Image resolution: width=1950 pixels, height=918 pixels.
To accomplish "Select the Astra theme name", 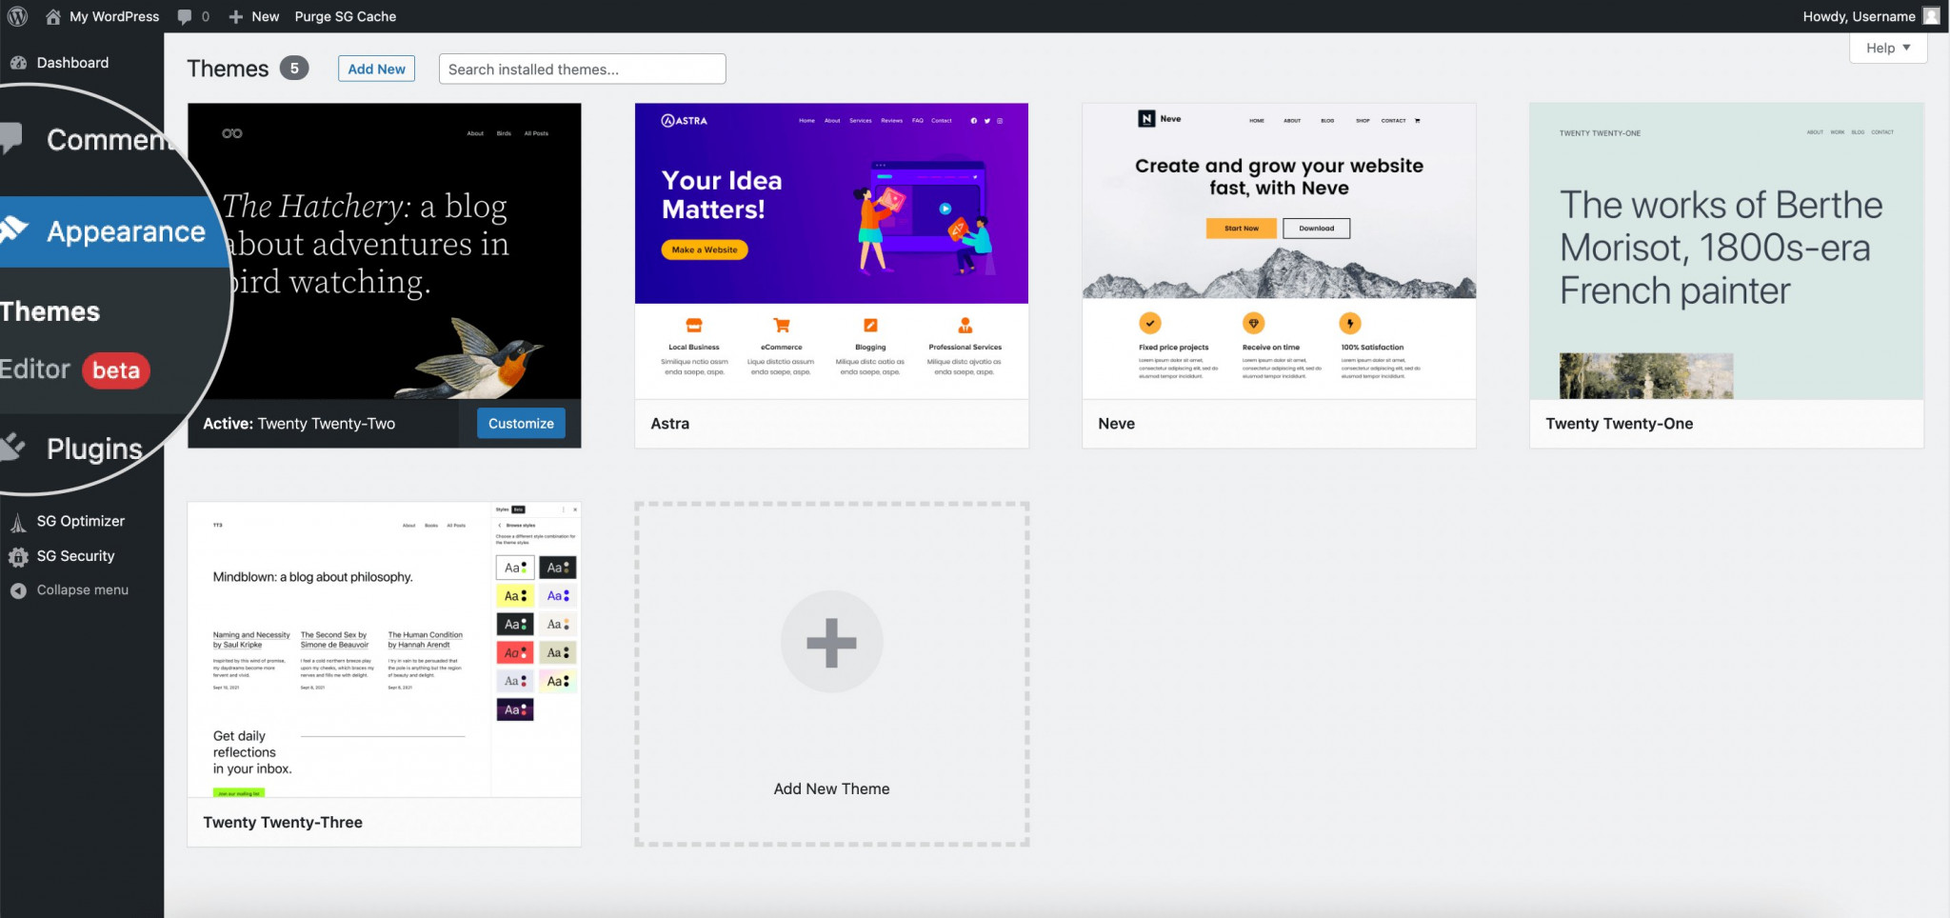I will click(x=669, y=424).
